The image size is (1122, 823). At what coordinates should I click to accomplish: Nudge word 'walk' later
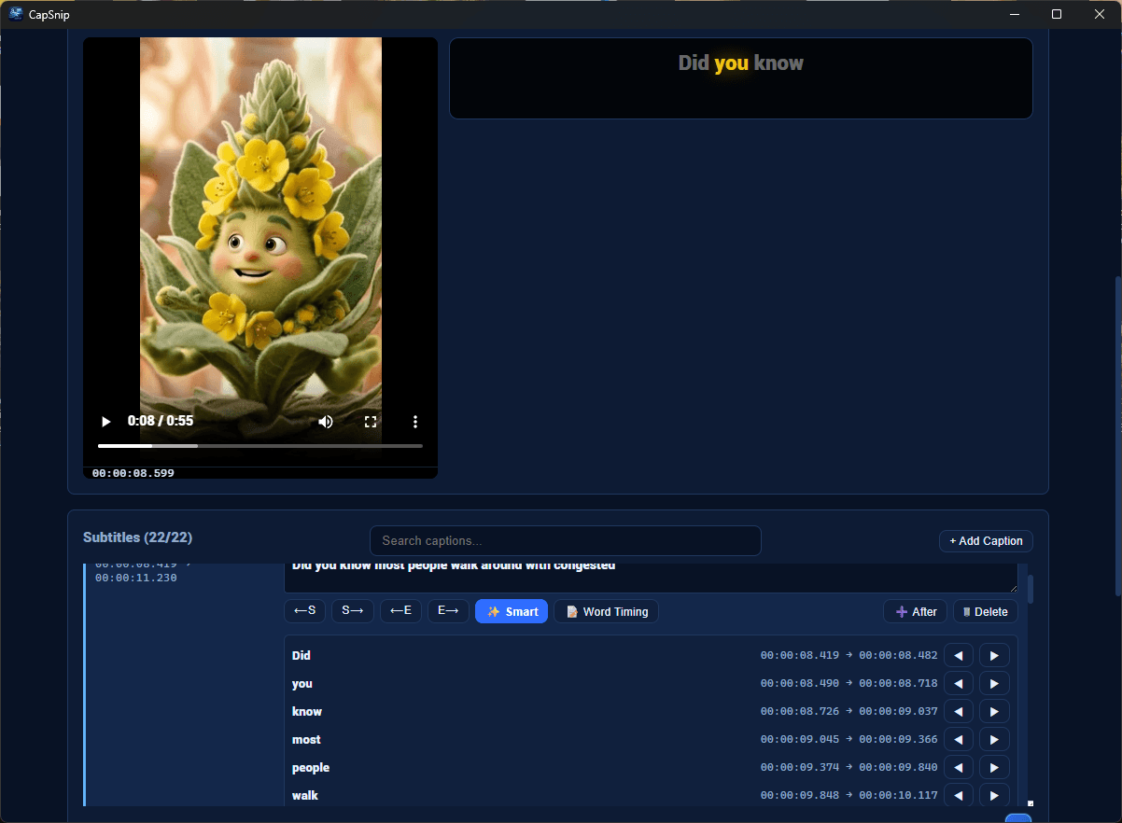(x=994, y=796)
